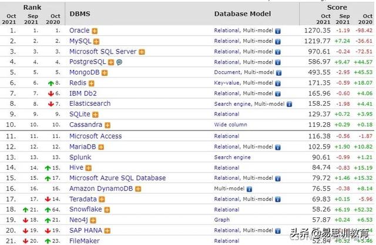376x245 pixels.
Task: Open the Microsoft Access link
Action: coord(95,136)
